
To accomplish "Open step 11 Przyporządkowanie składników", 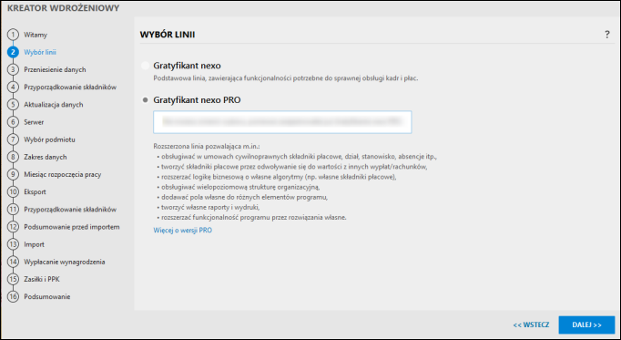I will coord(62,210).
